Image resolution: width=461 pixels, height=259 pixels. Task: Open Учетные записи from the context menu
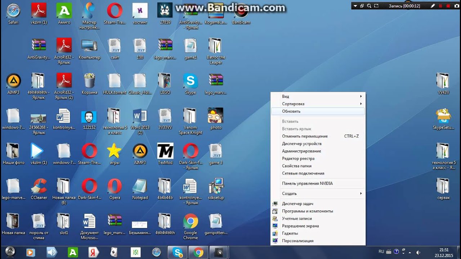tap(318, 219)
